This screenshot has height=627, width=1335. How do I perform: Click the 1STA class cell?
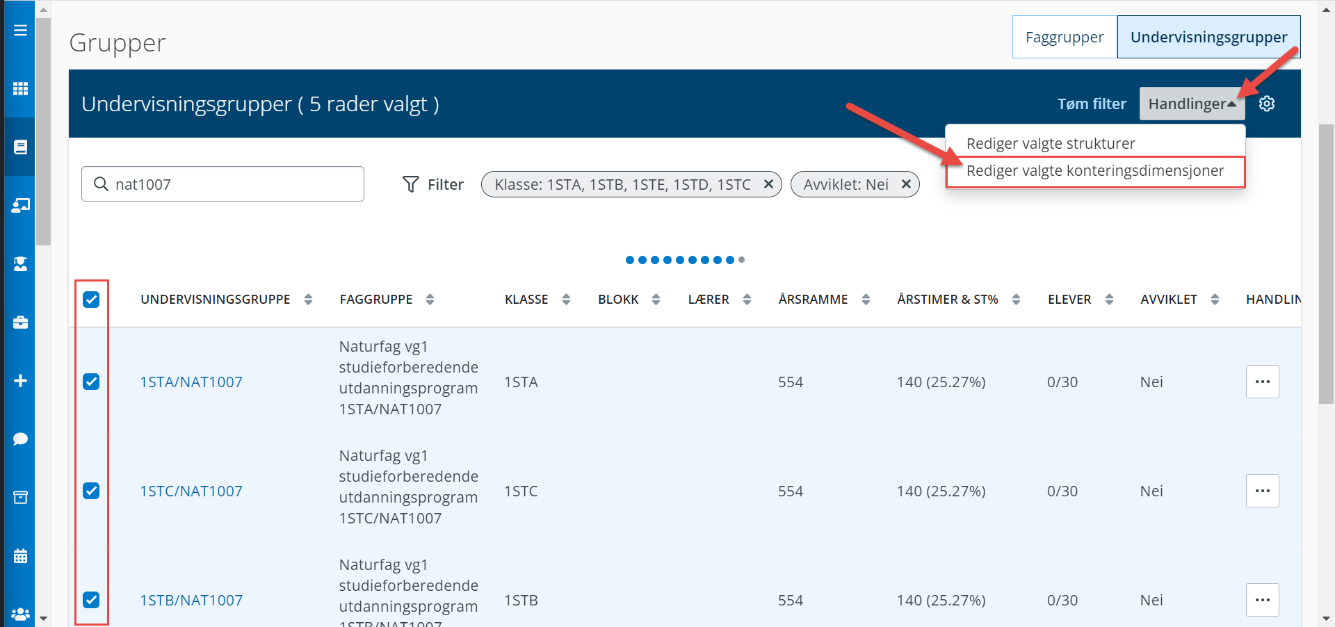pos(521,382)
